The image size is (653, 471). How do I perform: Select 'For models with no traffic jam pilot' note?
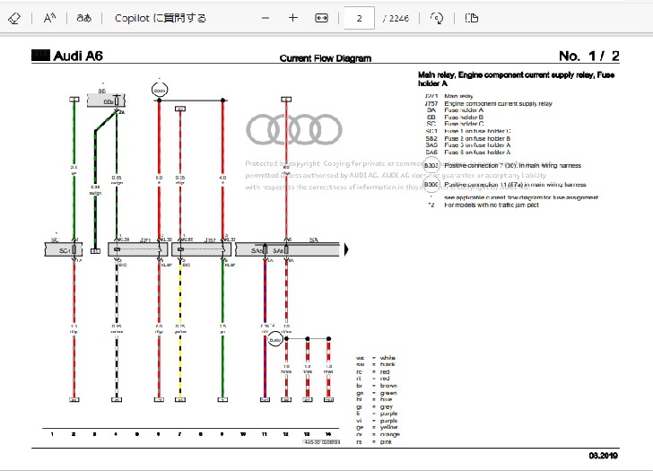coord(492,205)
